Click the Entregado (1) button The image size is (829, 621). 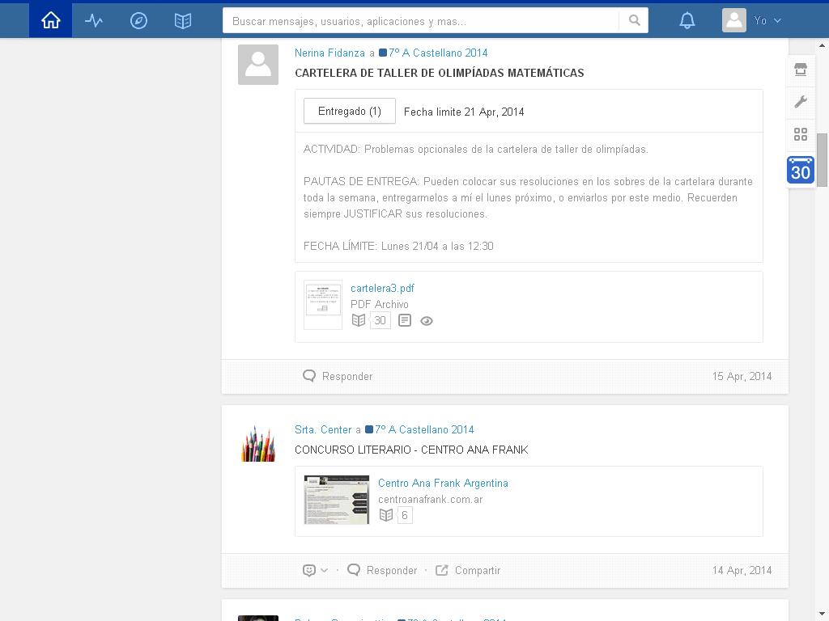click(x=350, y=111)
